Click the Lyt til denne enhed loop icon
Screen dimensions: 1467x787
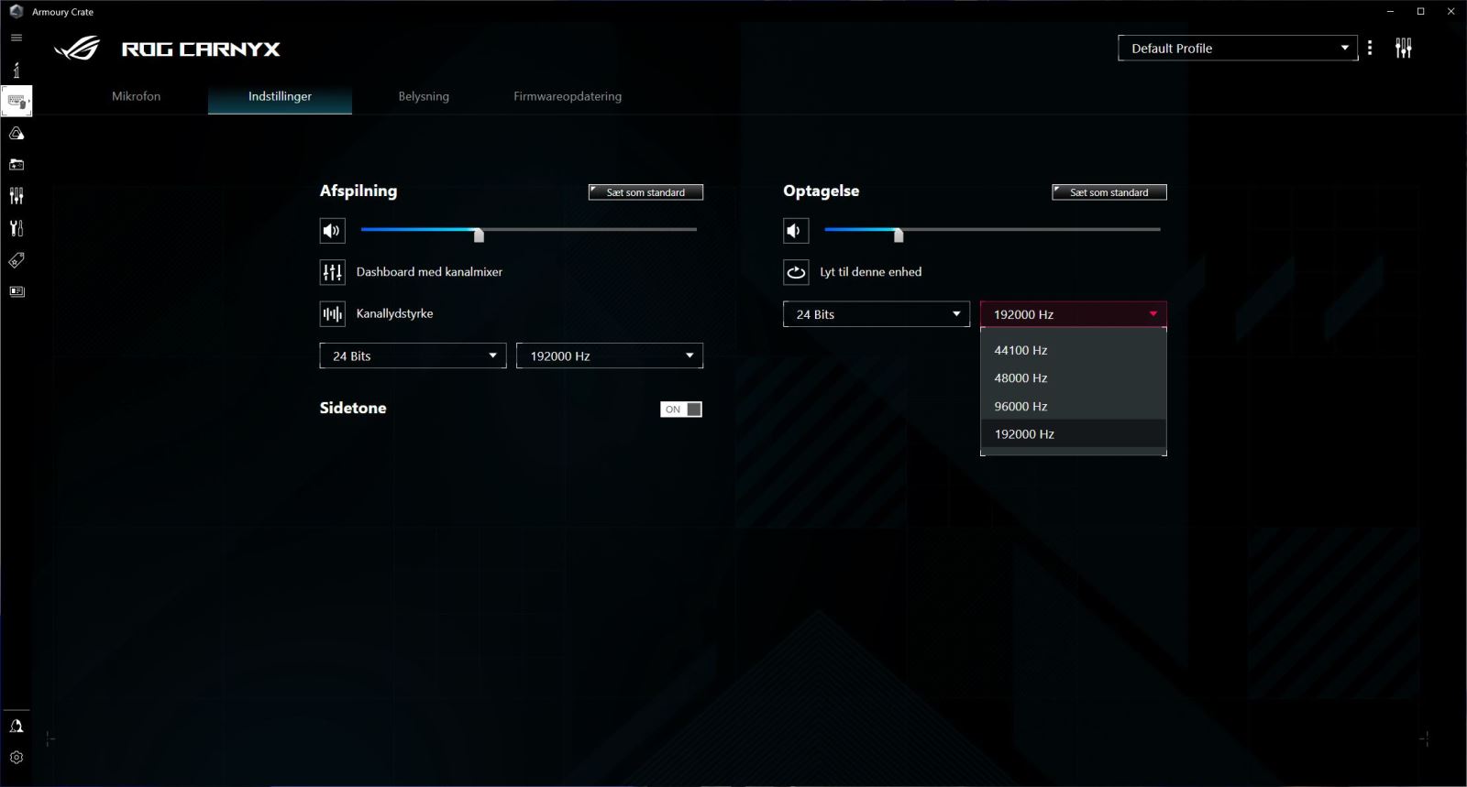coord(796,272)
